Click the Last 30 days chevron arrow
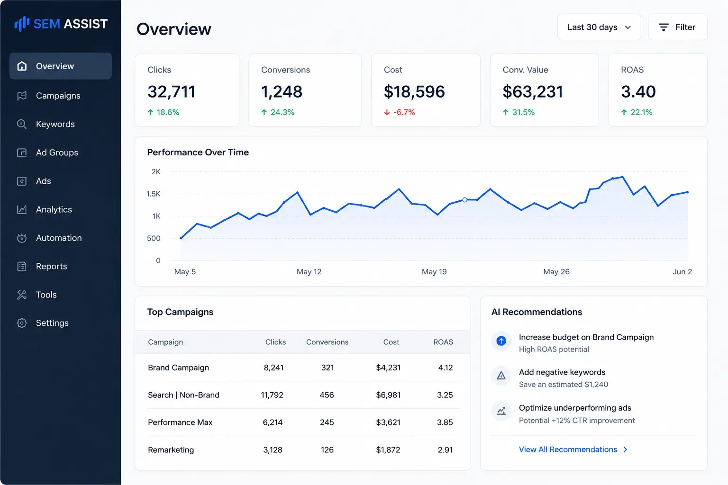This screenshot has width=728, height=485. tap(628, 27)
